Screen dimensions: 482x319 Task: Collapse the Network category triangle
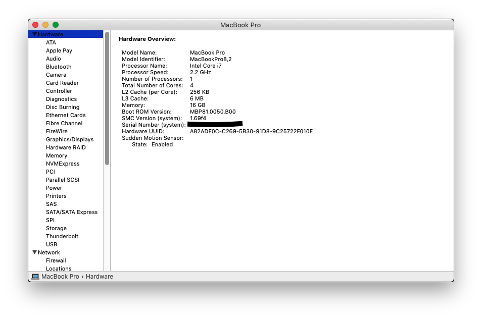(34, 252)
